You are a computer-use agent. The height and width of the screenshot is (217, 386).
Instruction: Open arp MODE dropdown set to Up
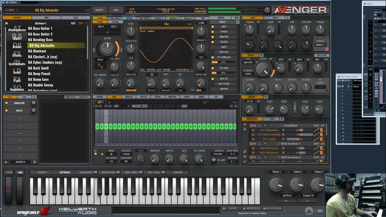click(x=111, y=154)
